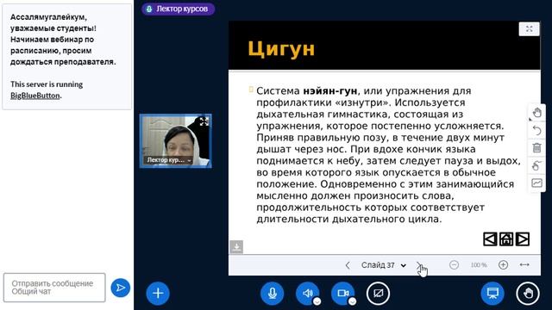Undo last whiteboard annotation
Viewport: 552px width, 310px height.
(536, 130)
